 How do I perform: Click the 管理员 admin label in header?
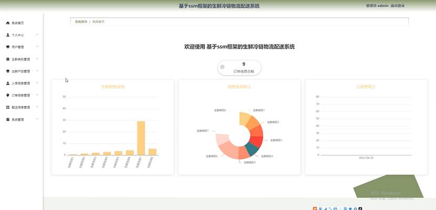pyautogui.click(x=377, y=6)
